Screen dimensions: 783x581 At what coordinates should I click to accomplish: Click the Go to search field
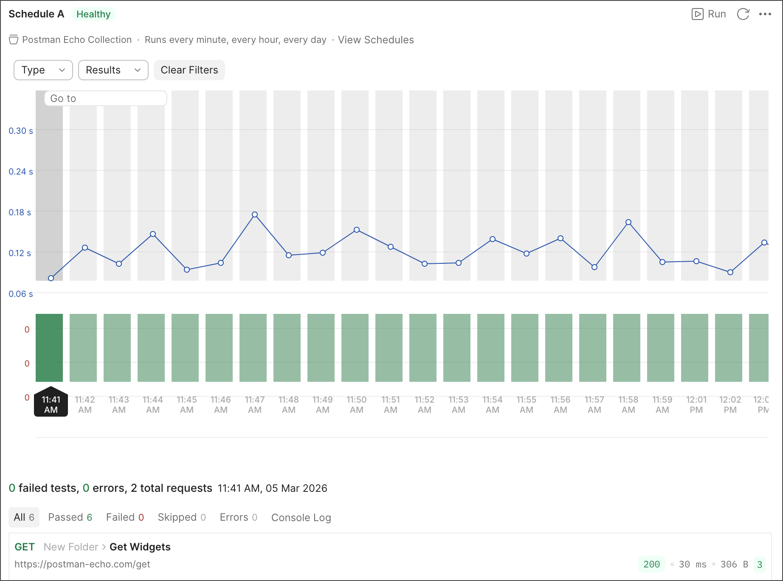tap(105, 98)
